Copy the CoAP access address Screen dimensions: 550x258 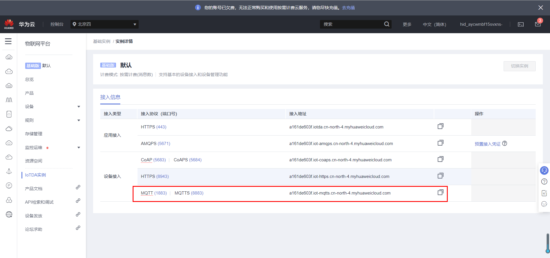coord(441,159)
